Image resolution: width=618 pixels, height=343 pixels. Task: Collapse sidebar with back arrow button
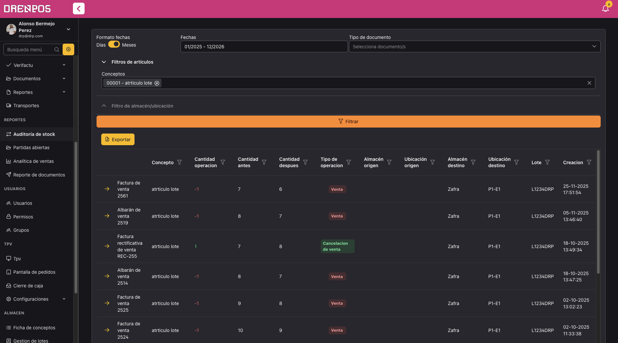[x=79, y=9]
